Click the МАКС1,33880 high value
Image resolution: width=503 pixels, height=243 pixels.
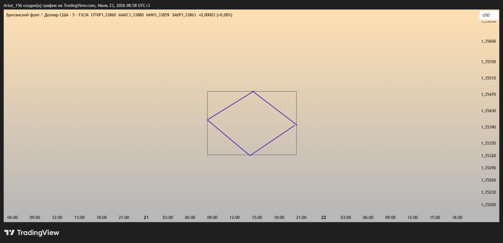tap(131, 15)
